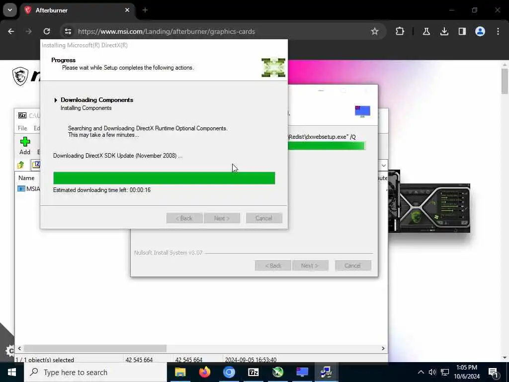Open Chrome three-dot menu

coord(498,31)
